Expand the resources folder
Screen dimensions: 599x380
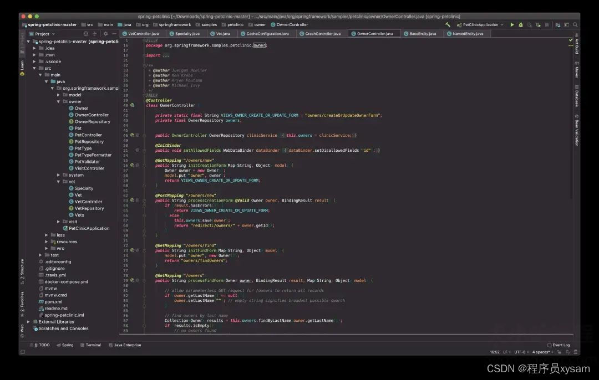coord(46,242)
